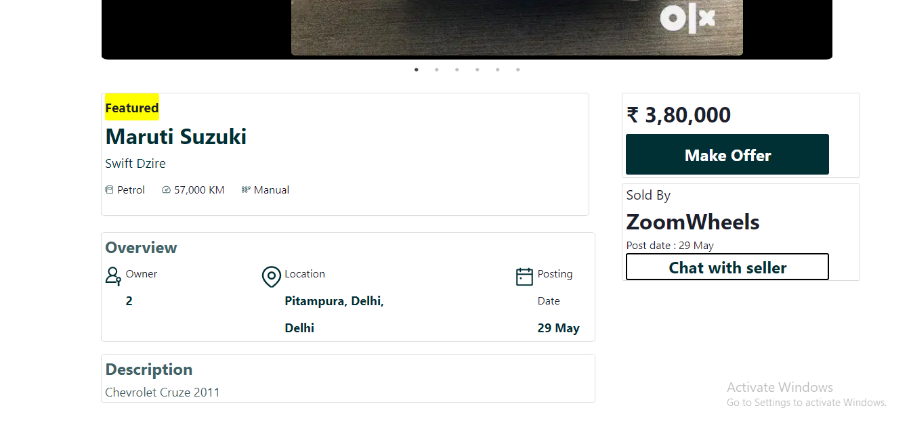This screenshot has width=911, height=427.
Task: Click the yellow Featured badge
Action: click(x=131, y=107)
